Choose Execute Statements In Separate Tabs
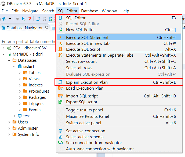This screenshot has height=157, width=185. tap(119, 55)
